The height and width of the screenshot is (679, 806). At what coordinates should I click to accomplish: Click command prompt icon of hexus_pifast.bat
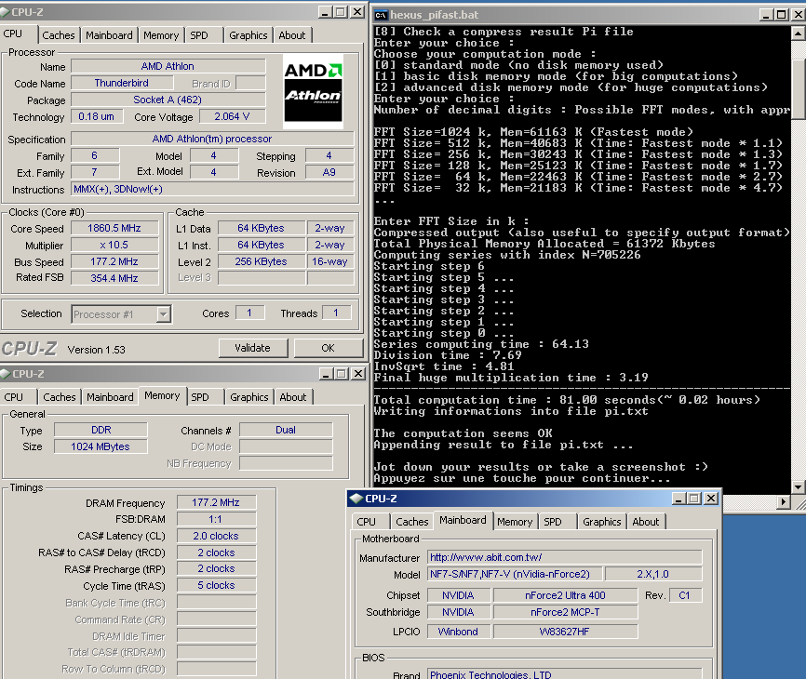381,15
